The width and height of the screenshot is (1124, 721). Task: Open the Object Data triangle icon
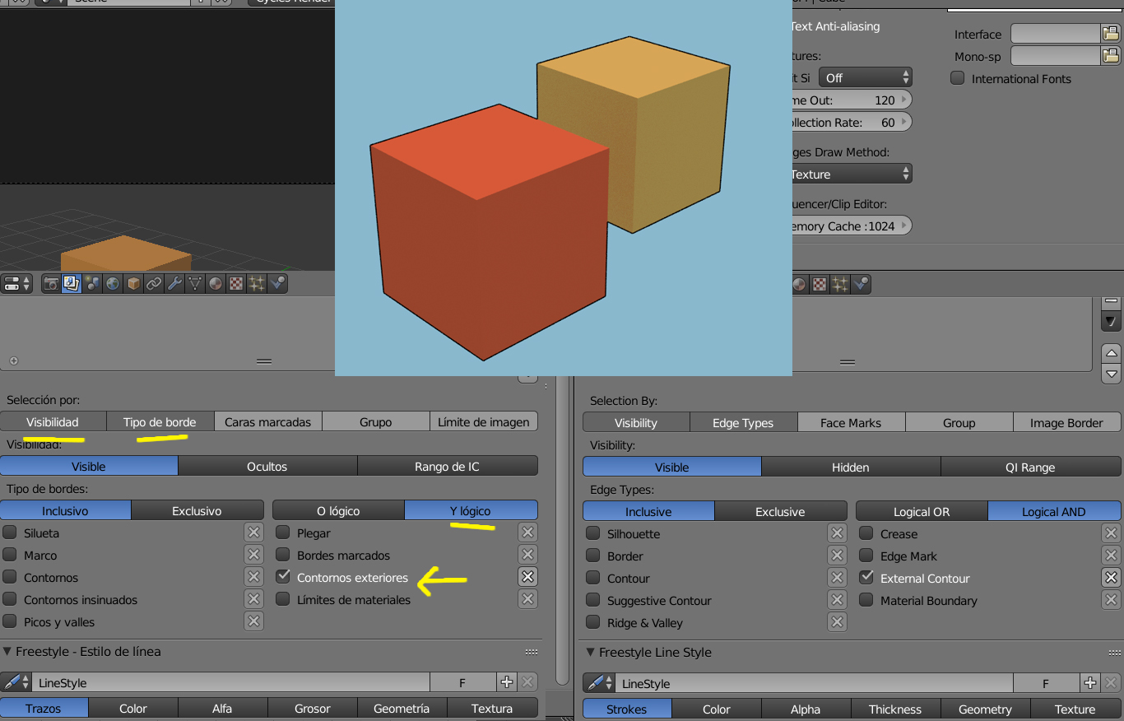coord(195,284)
